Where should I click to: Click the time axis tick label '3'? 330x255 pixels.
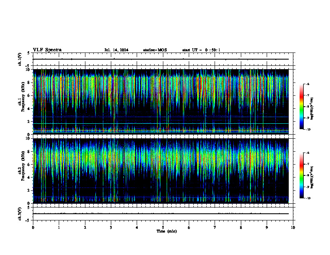tap(111, 227)
